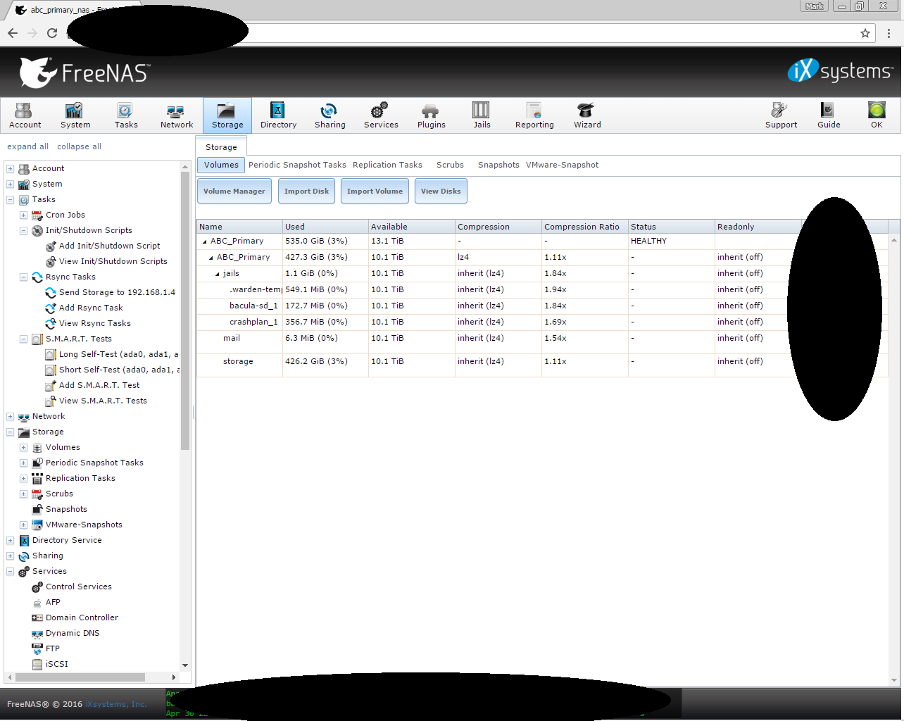Click the View Disks button
904x721 pixels.
pyautogui.click(x=441, y=191)
